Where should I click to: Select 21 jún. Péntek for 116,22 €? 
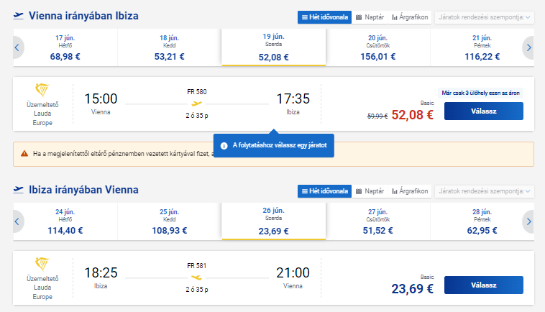482,47
